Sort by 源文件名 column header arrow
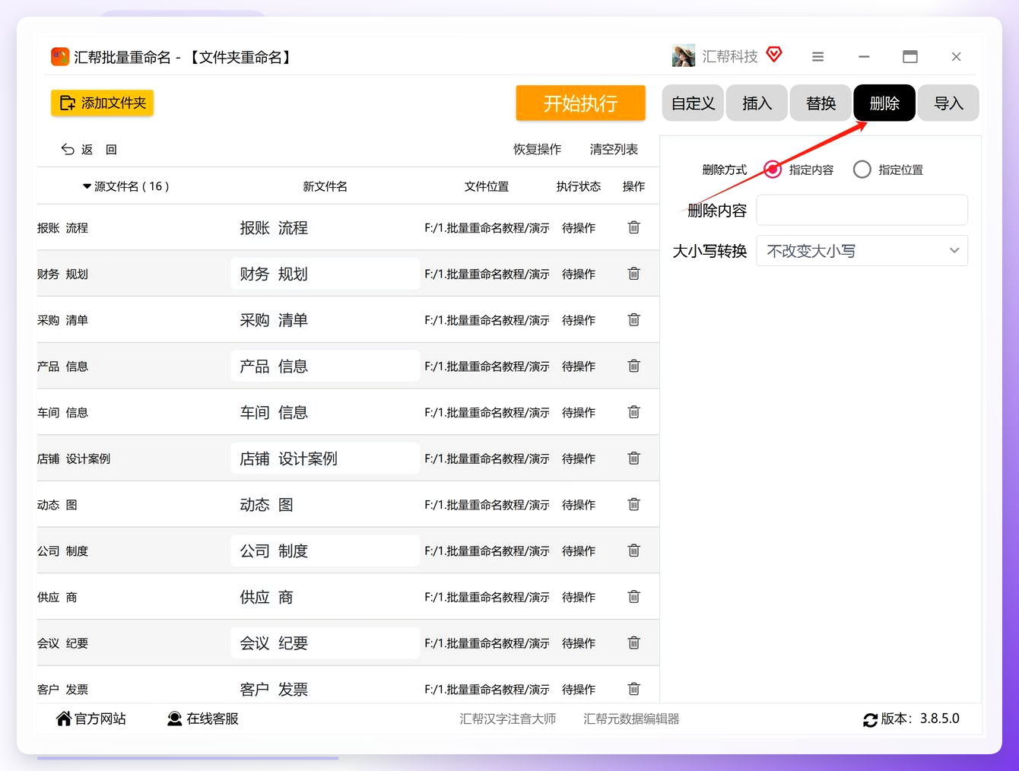The image size is (1019, 771). click(x=87, y=186)
